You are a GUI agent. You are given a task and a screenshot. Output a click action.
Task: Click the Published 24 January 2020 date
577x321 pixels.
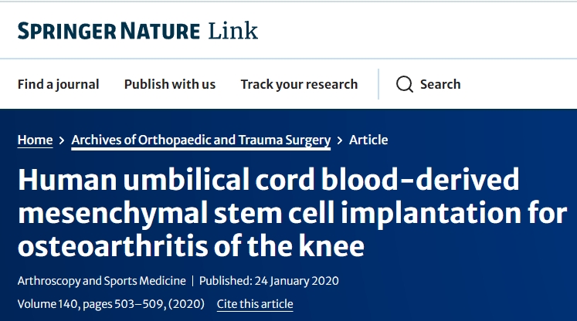pyautogui.click(x=269, y=280)
